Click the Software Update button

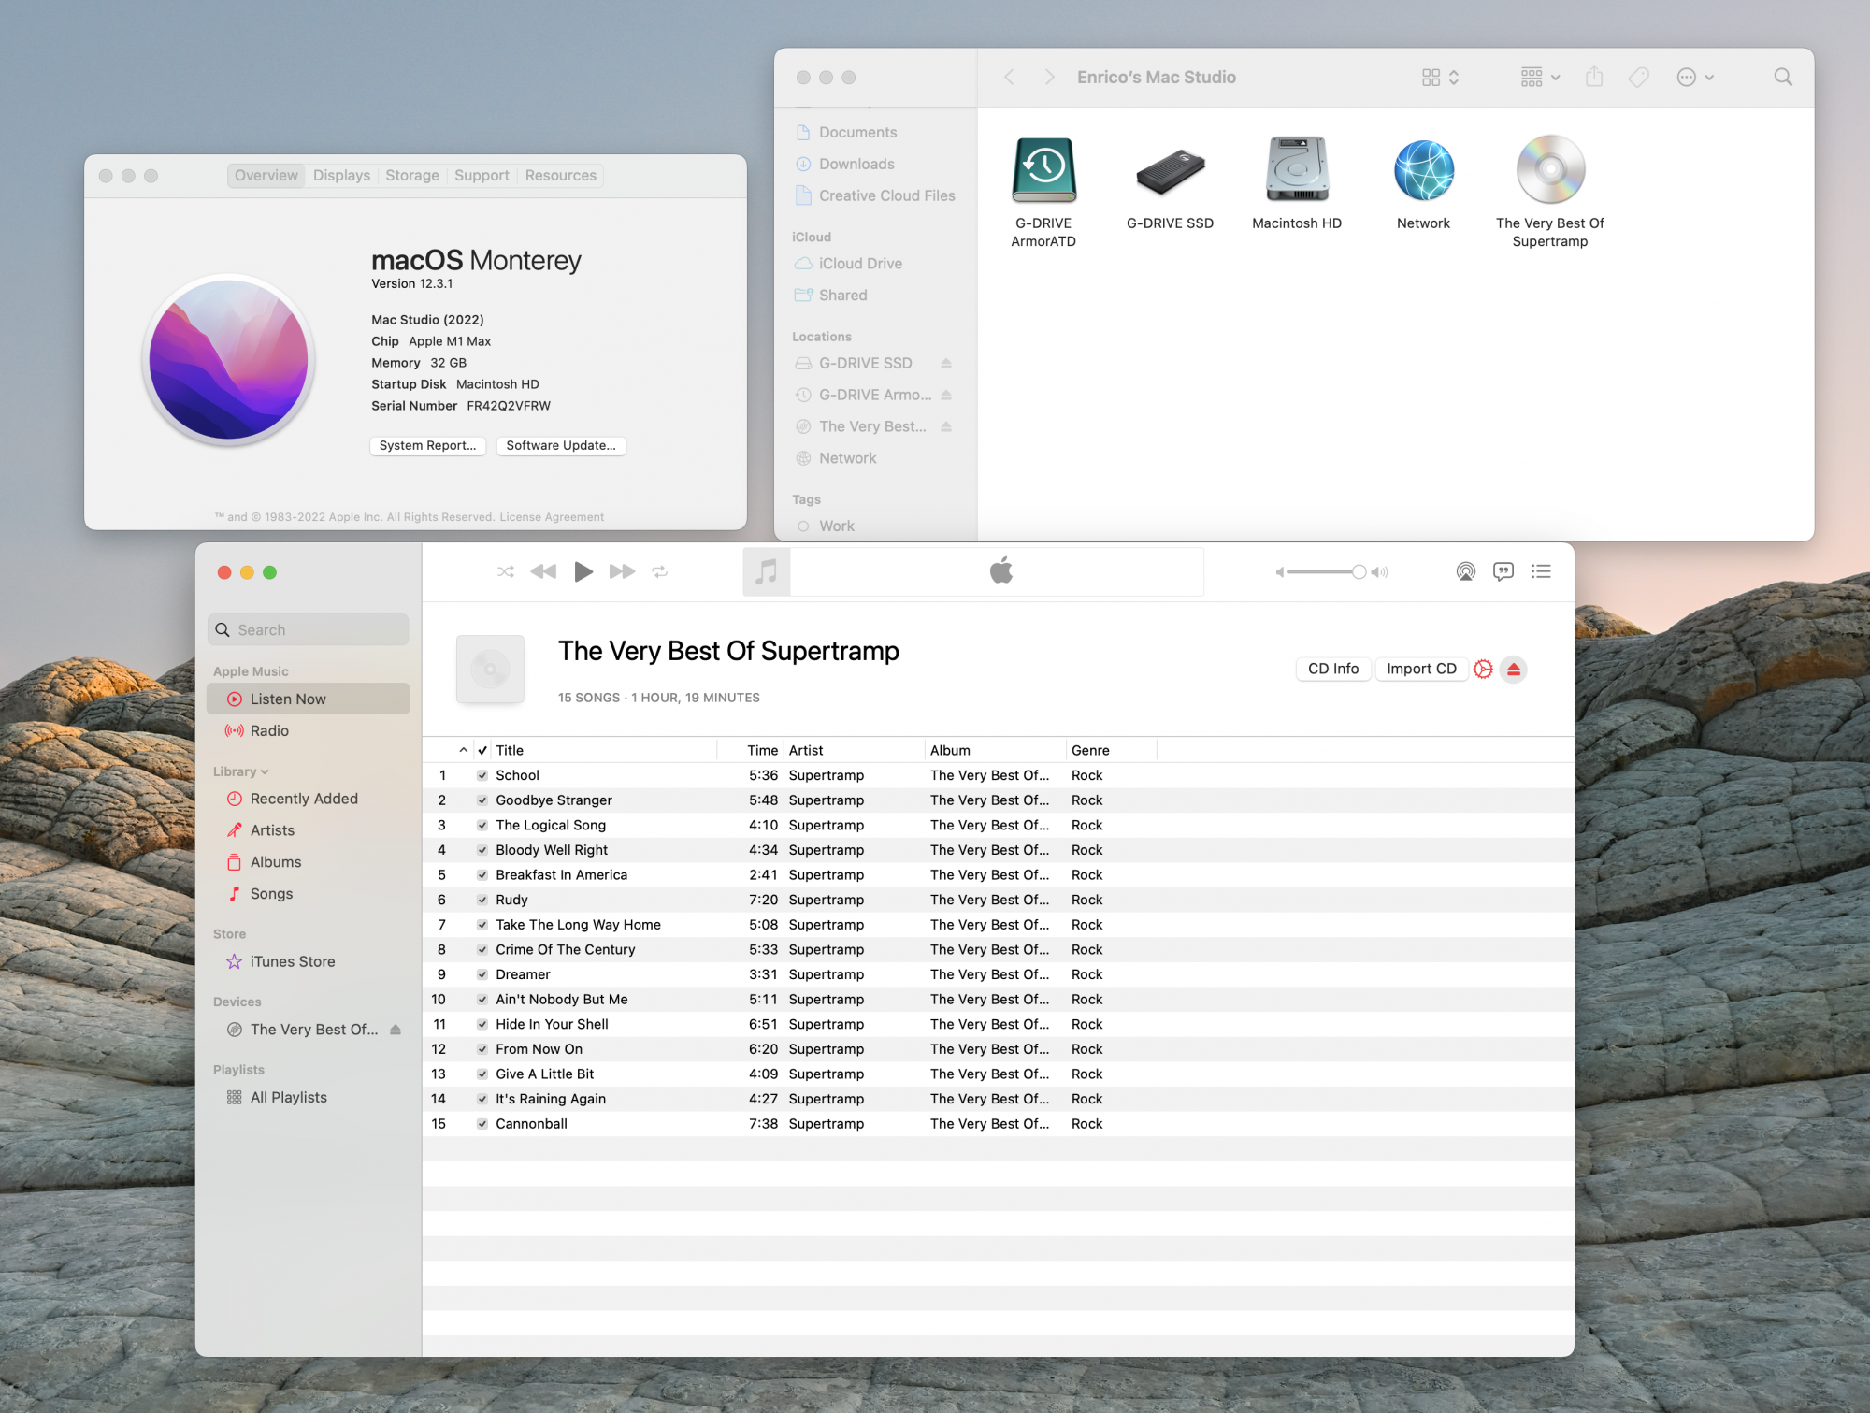pyautogui.click(x=561, y=445)
